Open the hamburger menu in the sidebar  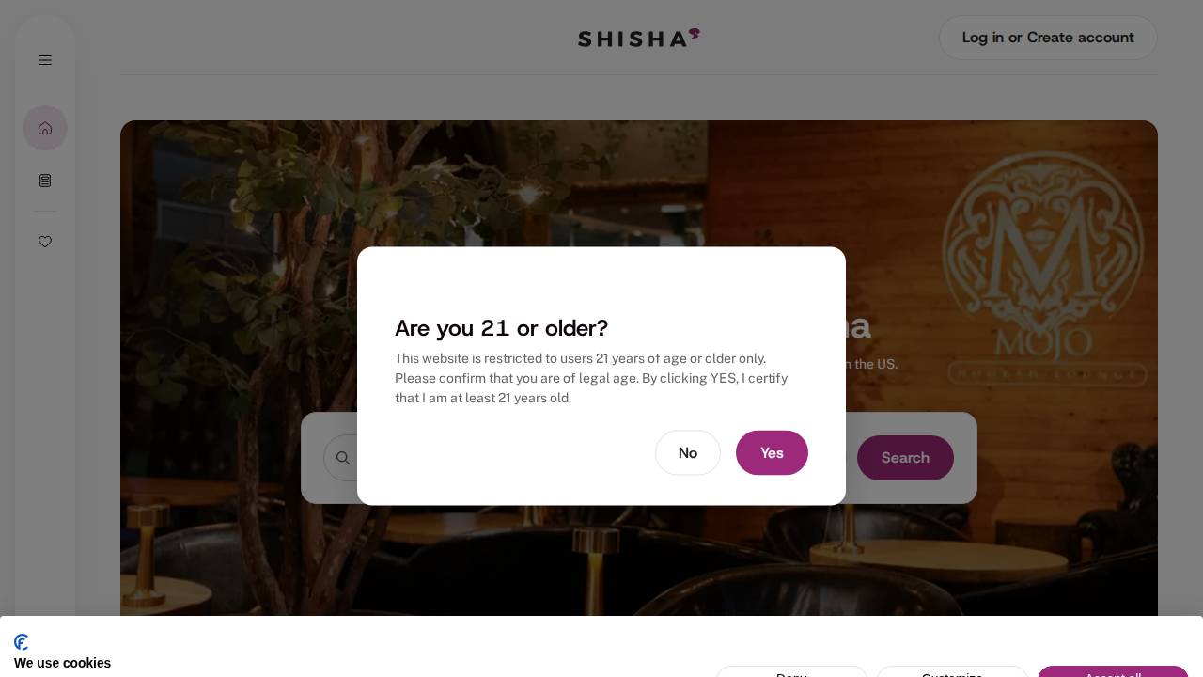(x=45, y=60)
